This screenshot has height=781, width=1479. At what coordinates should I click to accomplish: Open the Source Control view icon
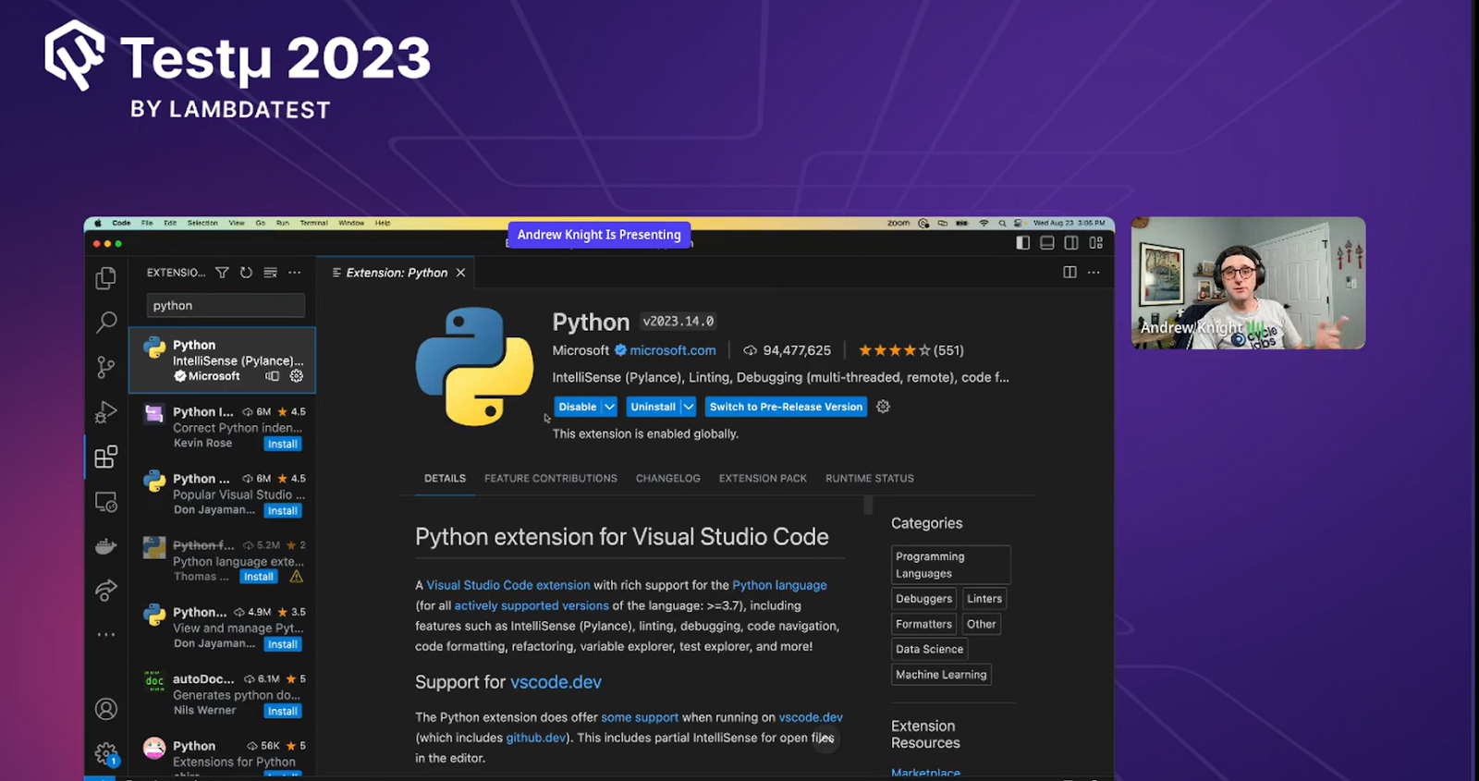tap(106, 367)
